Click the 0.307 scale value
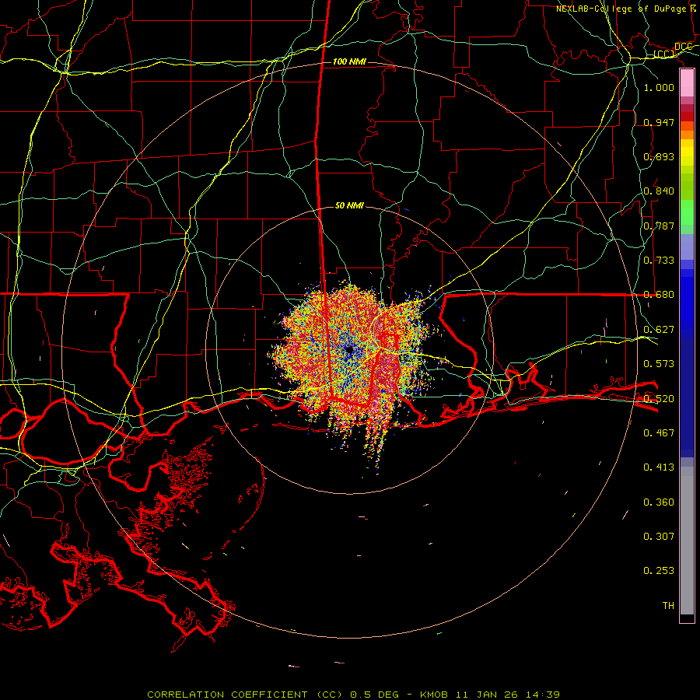The height and width of the screenshot is (700, 700). [x=659, y=536]
